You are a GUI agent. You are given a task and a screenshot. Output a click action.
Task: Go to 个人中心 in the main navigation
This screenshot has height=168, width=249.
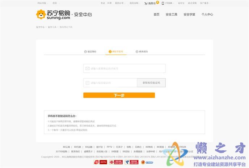click(207, 14)
